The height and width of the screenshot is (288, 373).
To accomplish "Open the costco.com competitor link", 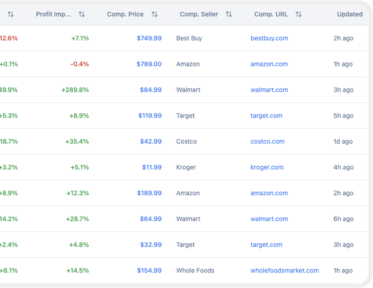I will pyautogui.click(x=268, y=141).
